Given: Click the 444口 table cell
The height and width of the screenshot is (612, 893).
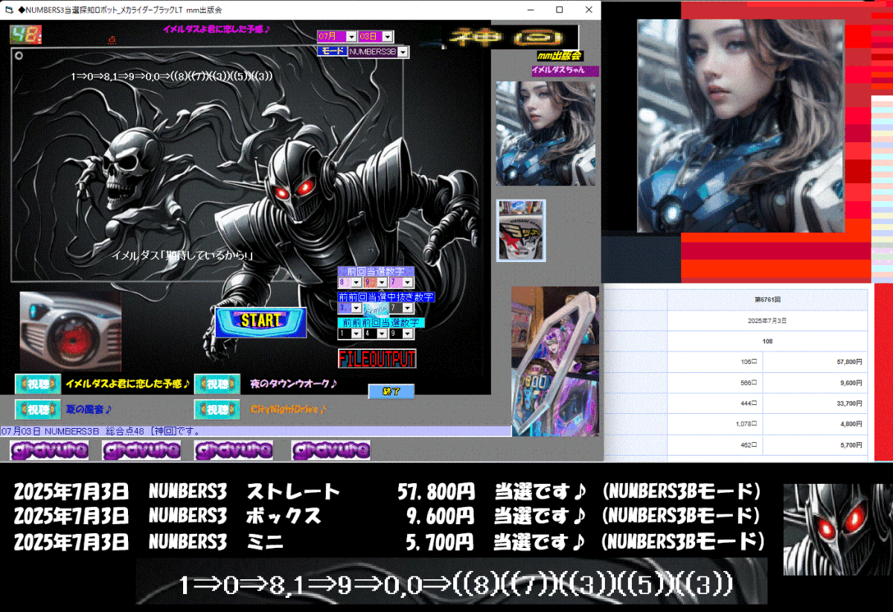Looking at the screenshot, I should pyautogui.click(x=715, y=404).
